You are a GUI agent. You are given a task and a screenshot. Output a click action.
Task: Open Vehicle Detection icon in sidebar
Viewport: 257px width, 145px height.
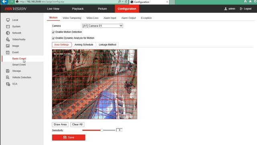coord(8,77)
